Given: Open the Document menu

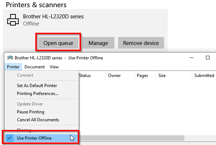Looking at the screenshot, I should [35, 67].
